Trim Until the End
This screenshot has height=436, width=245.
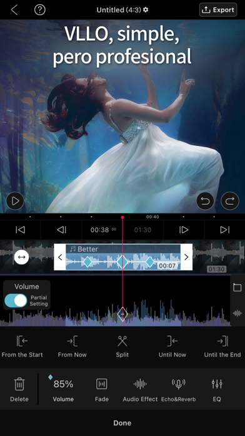222,346
